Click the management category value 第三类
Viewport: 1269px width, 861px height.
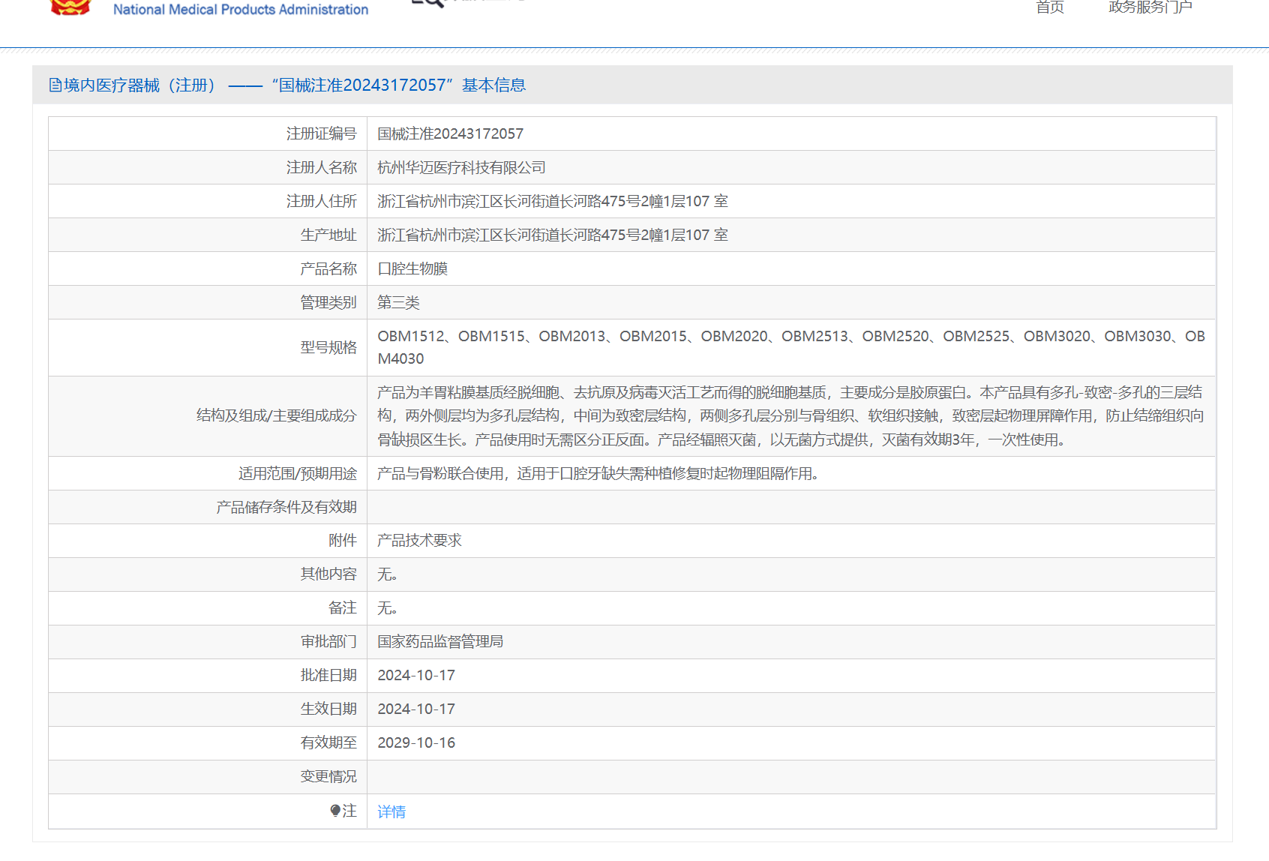(x=398, y=303)
